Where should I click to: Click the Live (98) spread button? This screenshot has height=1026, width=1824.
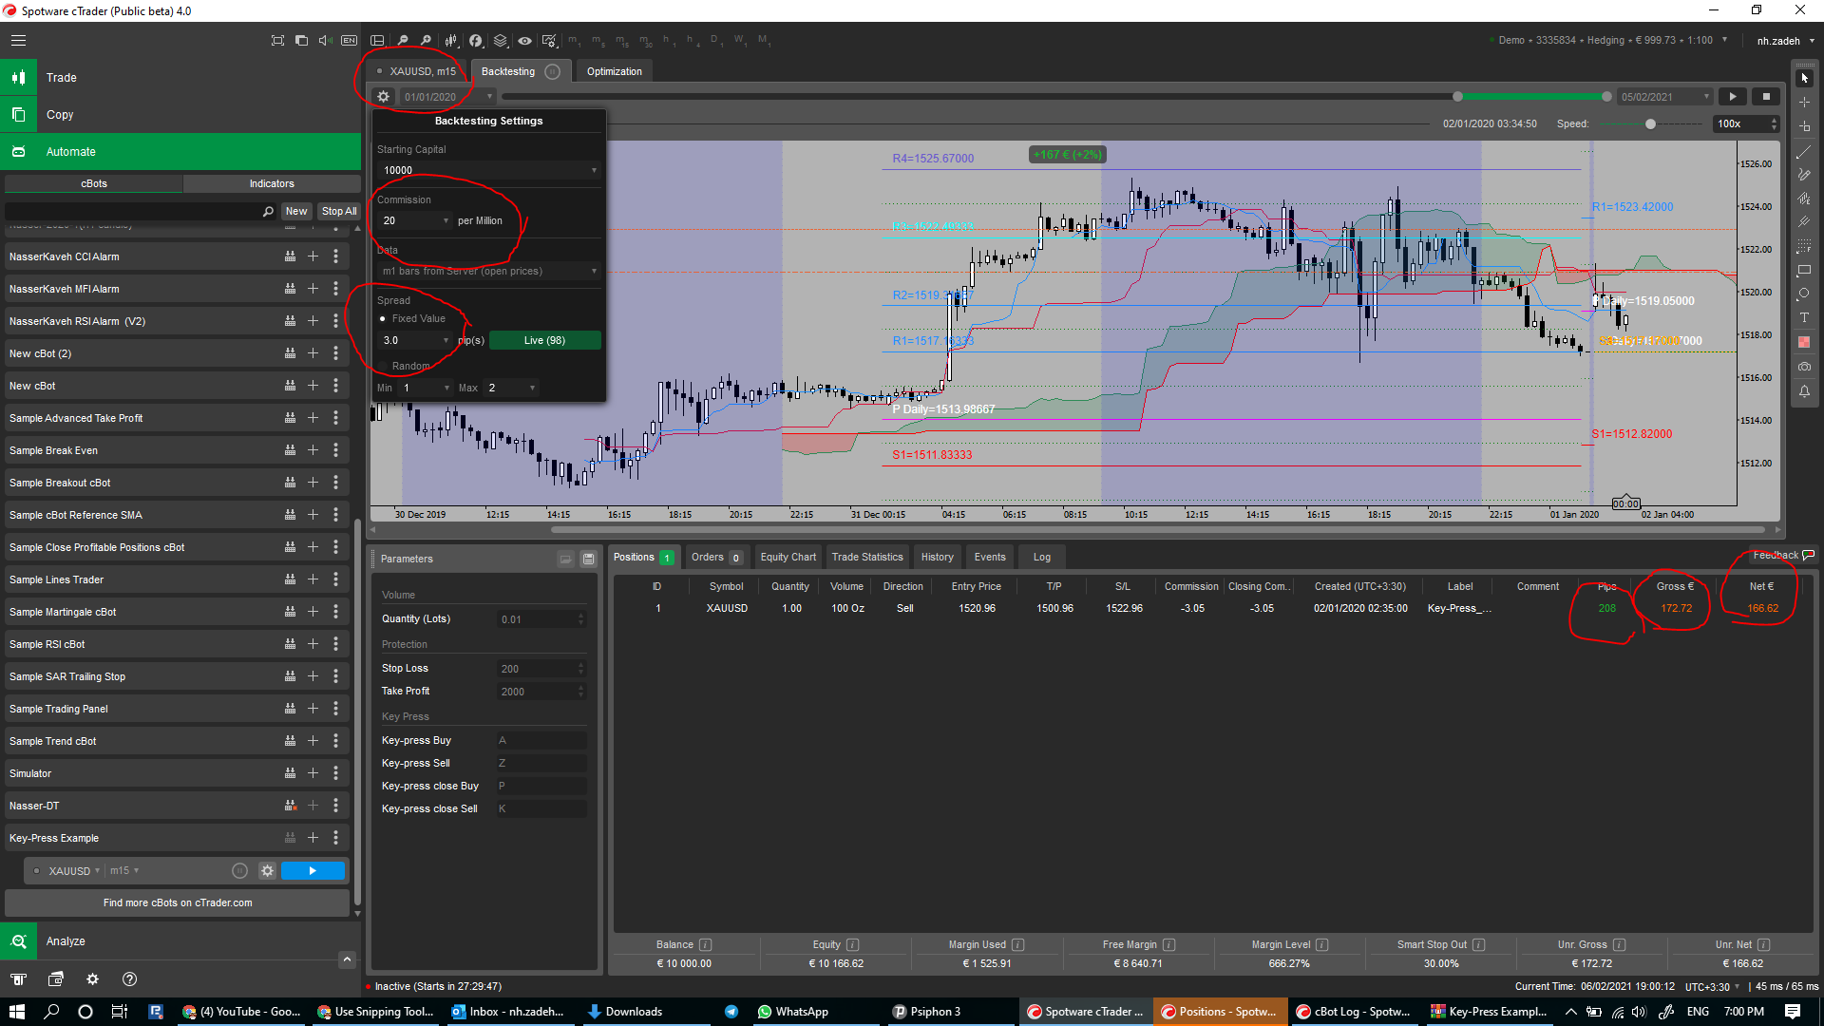tap(544, 340)
